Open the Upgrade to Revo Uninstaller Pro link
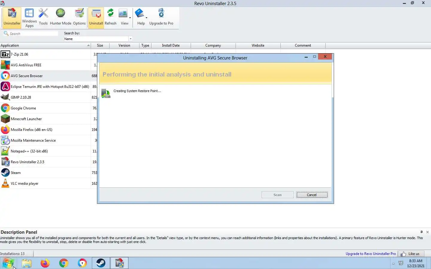This screenshot has width=431, height=269. click(x=371, y=254)
